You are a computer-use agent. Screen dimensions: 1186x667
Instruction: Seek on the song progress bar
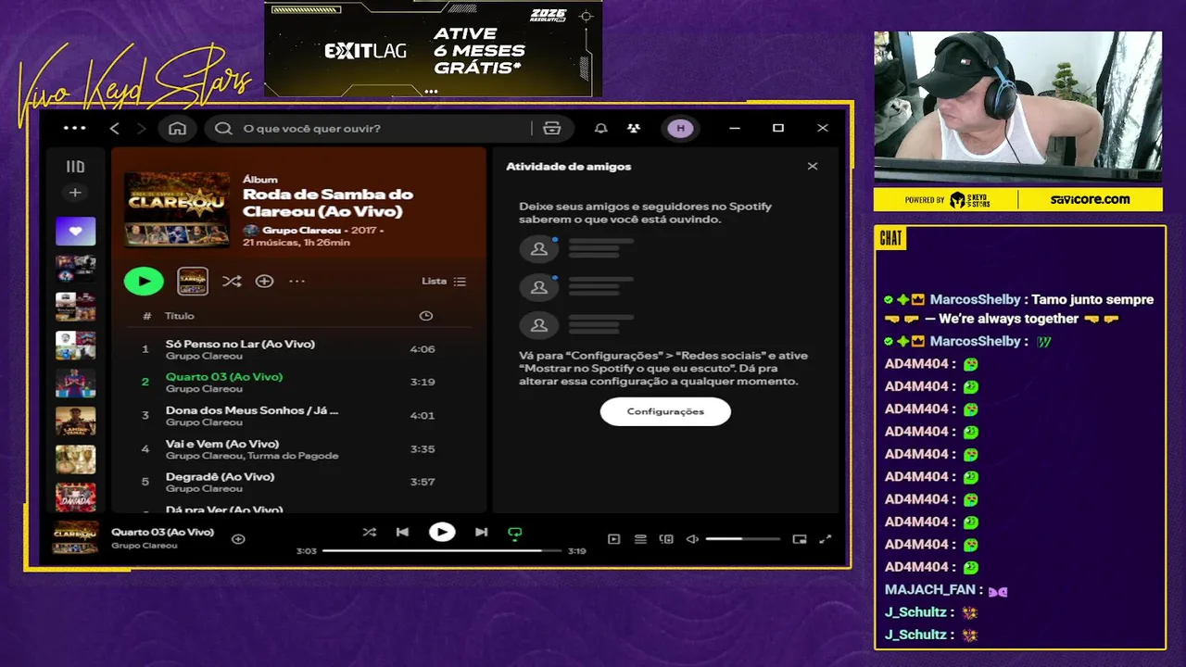[x=442, y=550]
